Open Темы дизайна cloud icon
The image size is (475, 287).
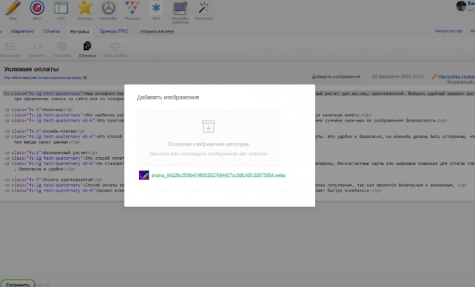(x=115, y=47)
